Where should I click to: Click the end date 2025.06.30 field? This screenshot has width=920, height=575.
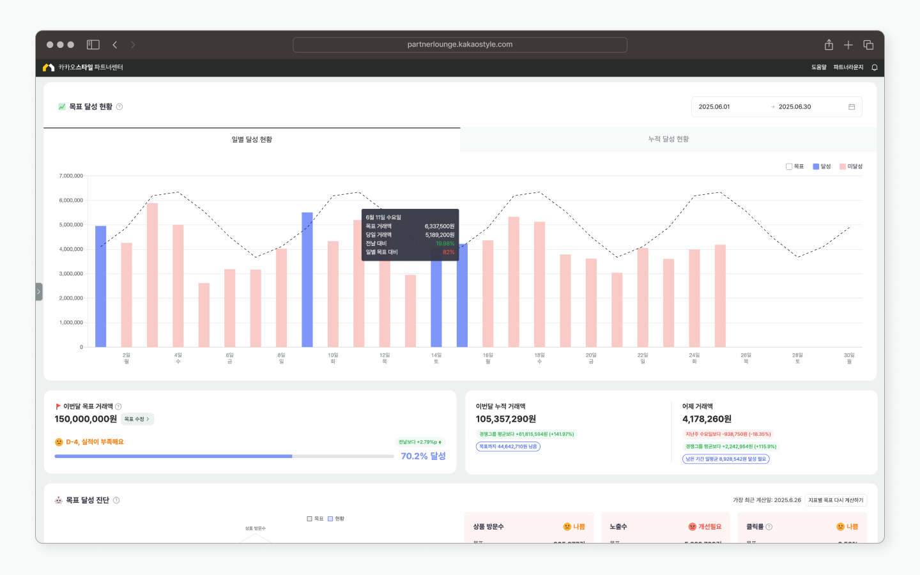tap(795, 107)
